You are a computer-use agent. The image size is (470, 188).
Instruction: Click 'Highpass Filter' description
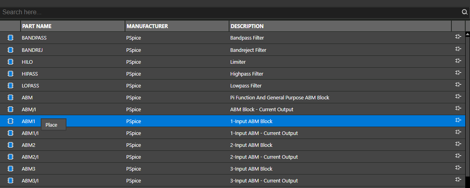coord(247,74)
